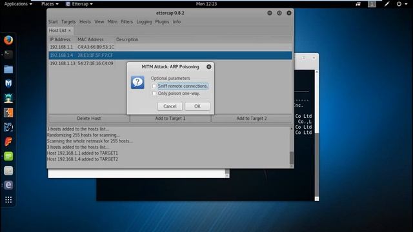
Task: Click log line 'Host 192.168.1.4 added to TARGET2'
Action: tap(83, 159)
